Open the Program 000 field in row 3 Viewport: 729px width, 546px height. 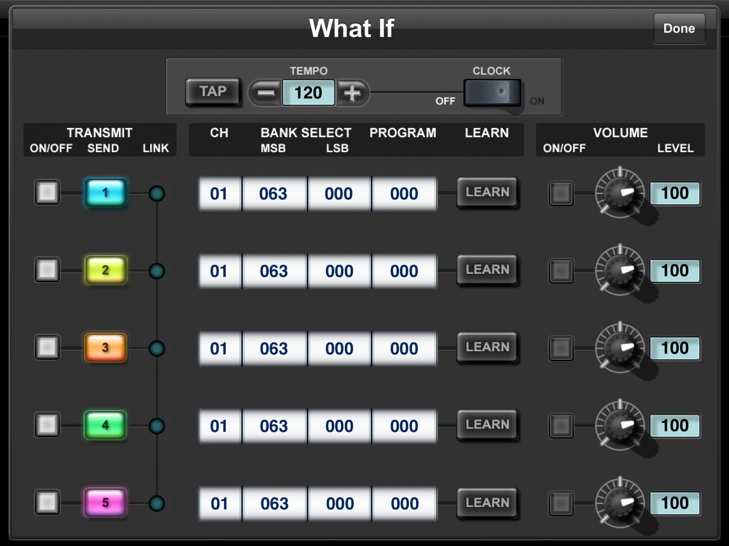pos(404,349)
